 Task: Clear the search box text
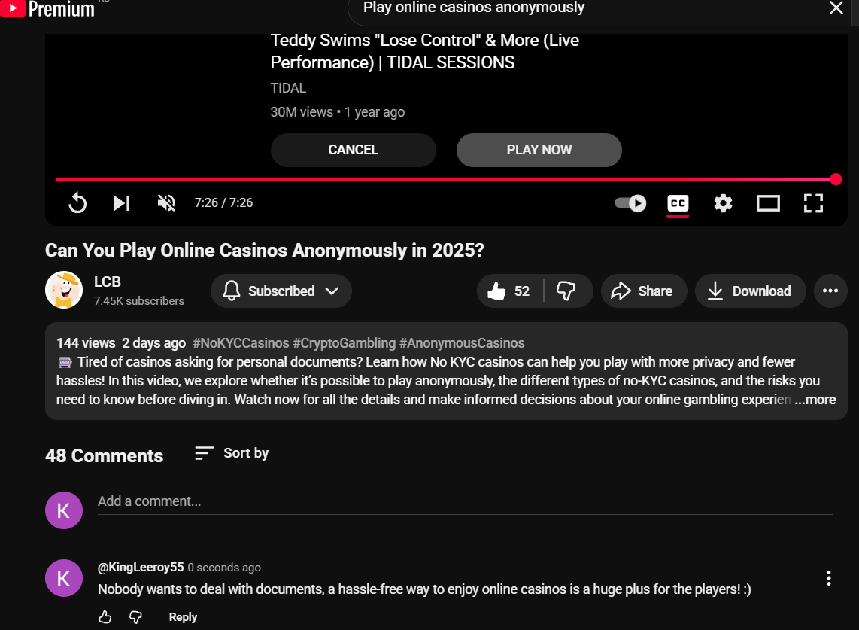tap(836, 8)
